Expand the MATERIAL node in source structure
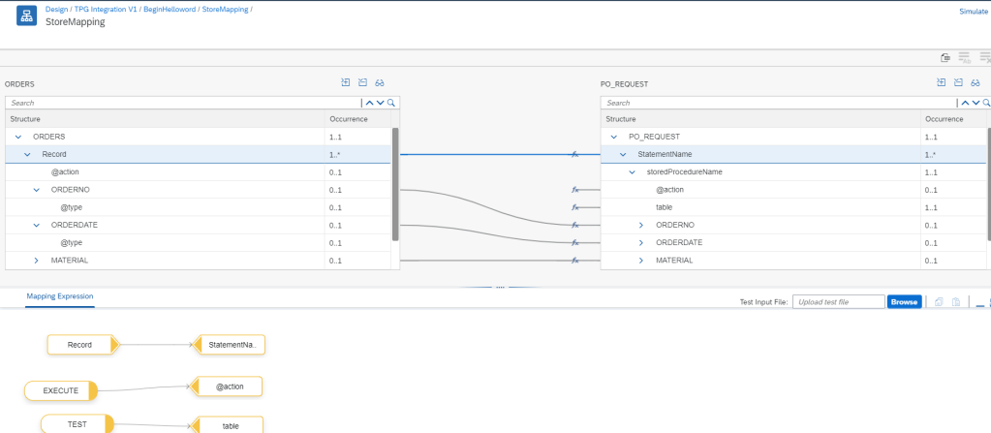 pos(37,261)
